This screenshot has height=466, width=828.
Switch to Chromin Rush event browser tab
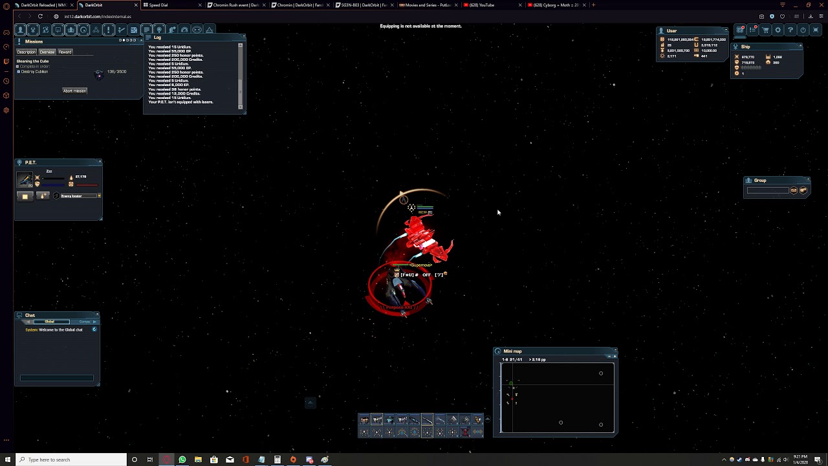[236, 5]
